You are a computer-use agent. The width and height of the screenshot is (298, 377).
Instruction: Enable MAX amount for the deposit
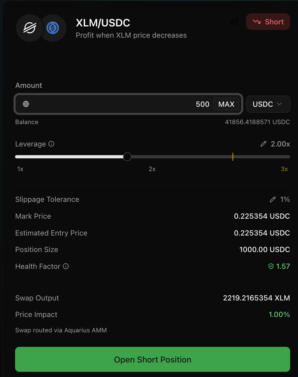click(x=226, y=104)
